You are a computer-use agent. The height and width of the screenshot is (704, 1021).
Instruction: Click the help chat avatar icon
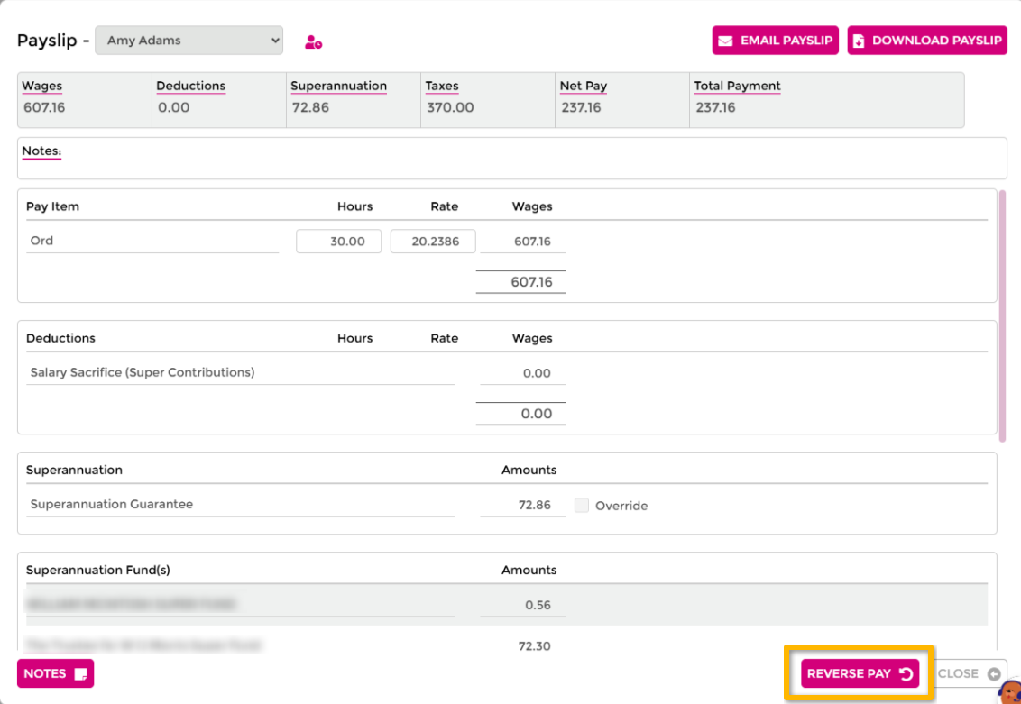(x=1010, y=692)
